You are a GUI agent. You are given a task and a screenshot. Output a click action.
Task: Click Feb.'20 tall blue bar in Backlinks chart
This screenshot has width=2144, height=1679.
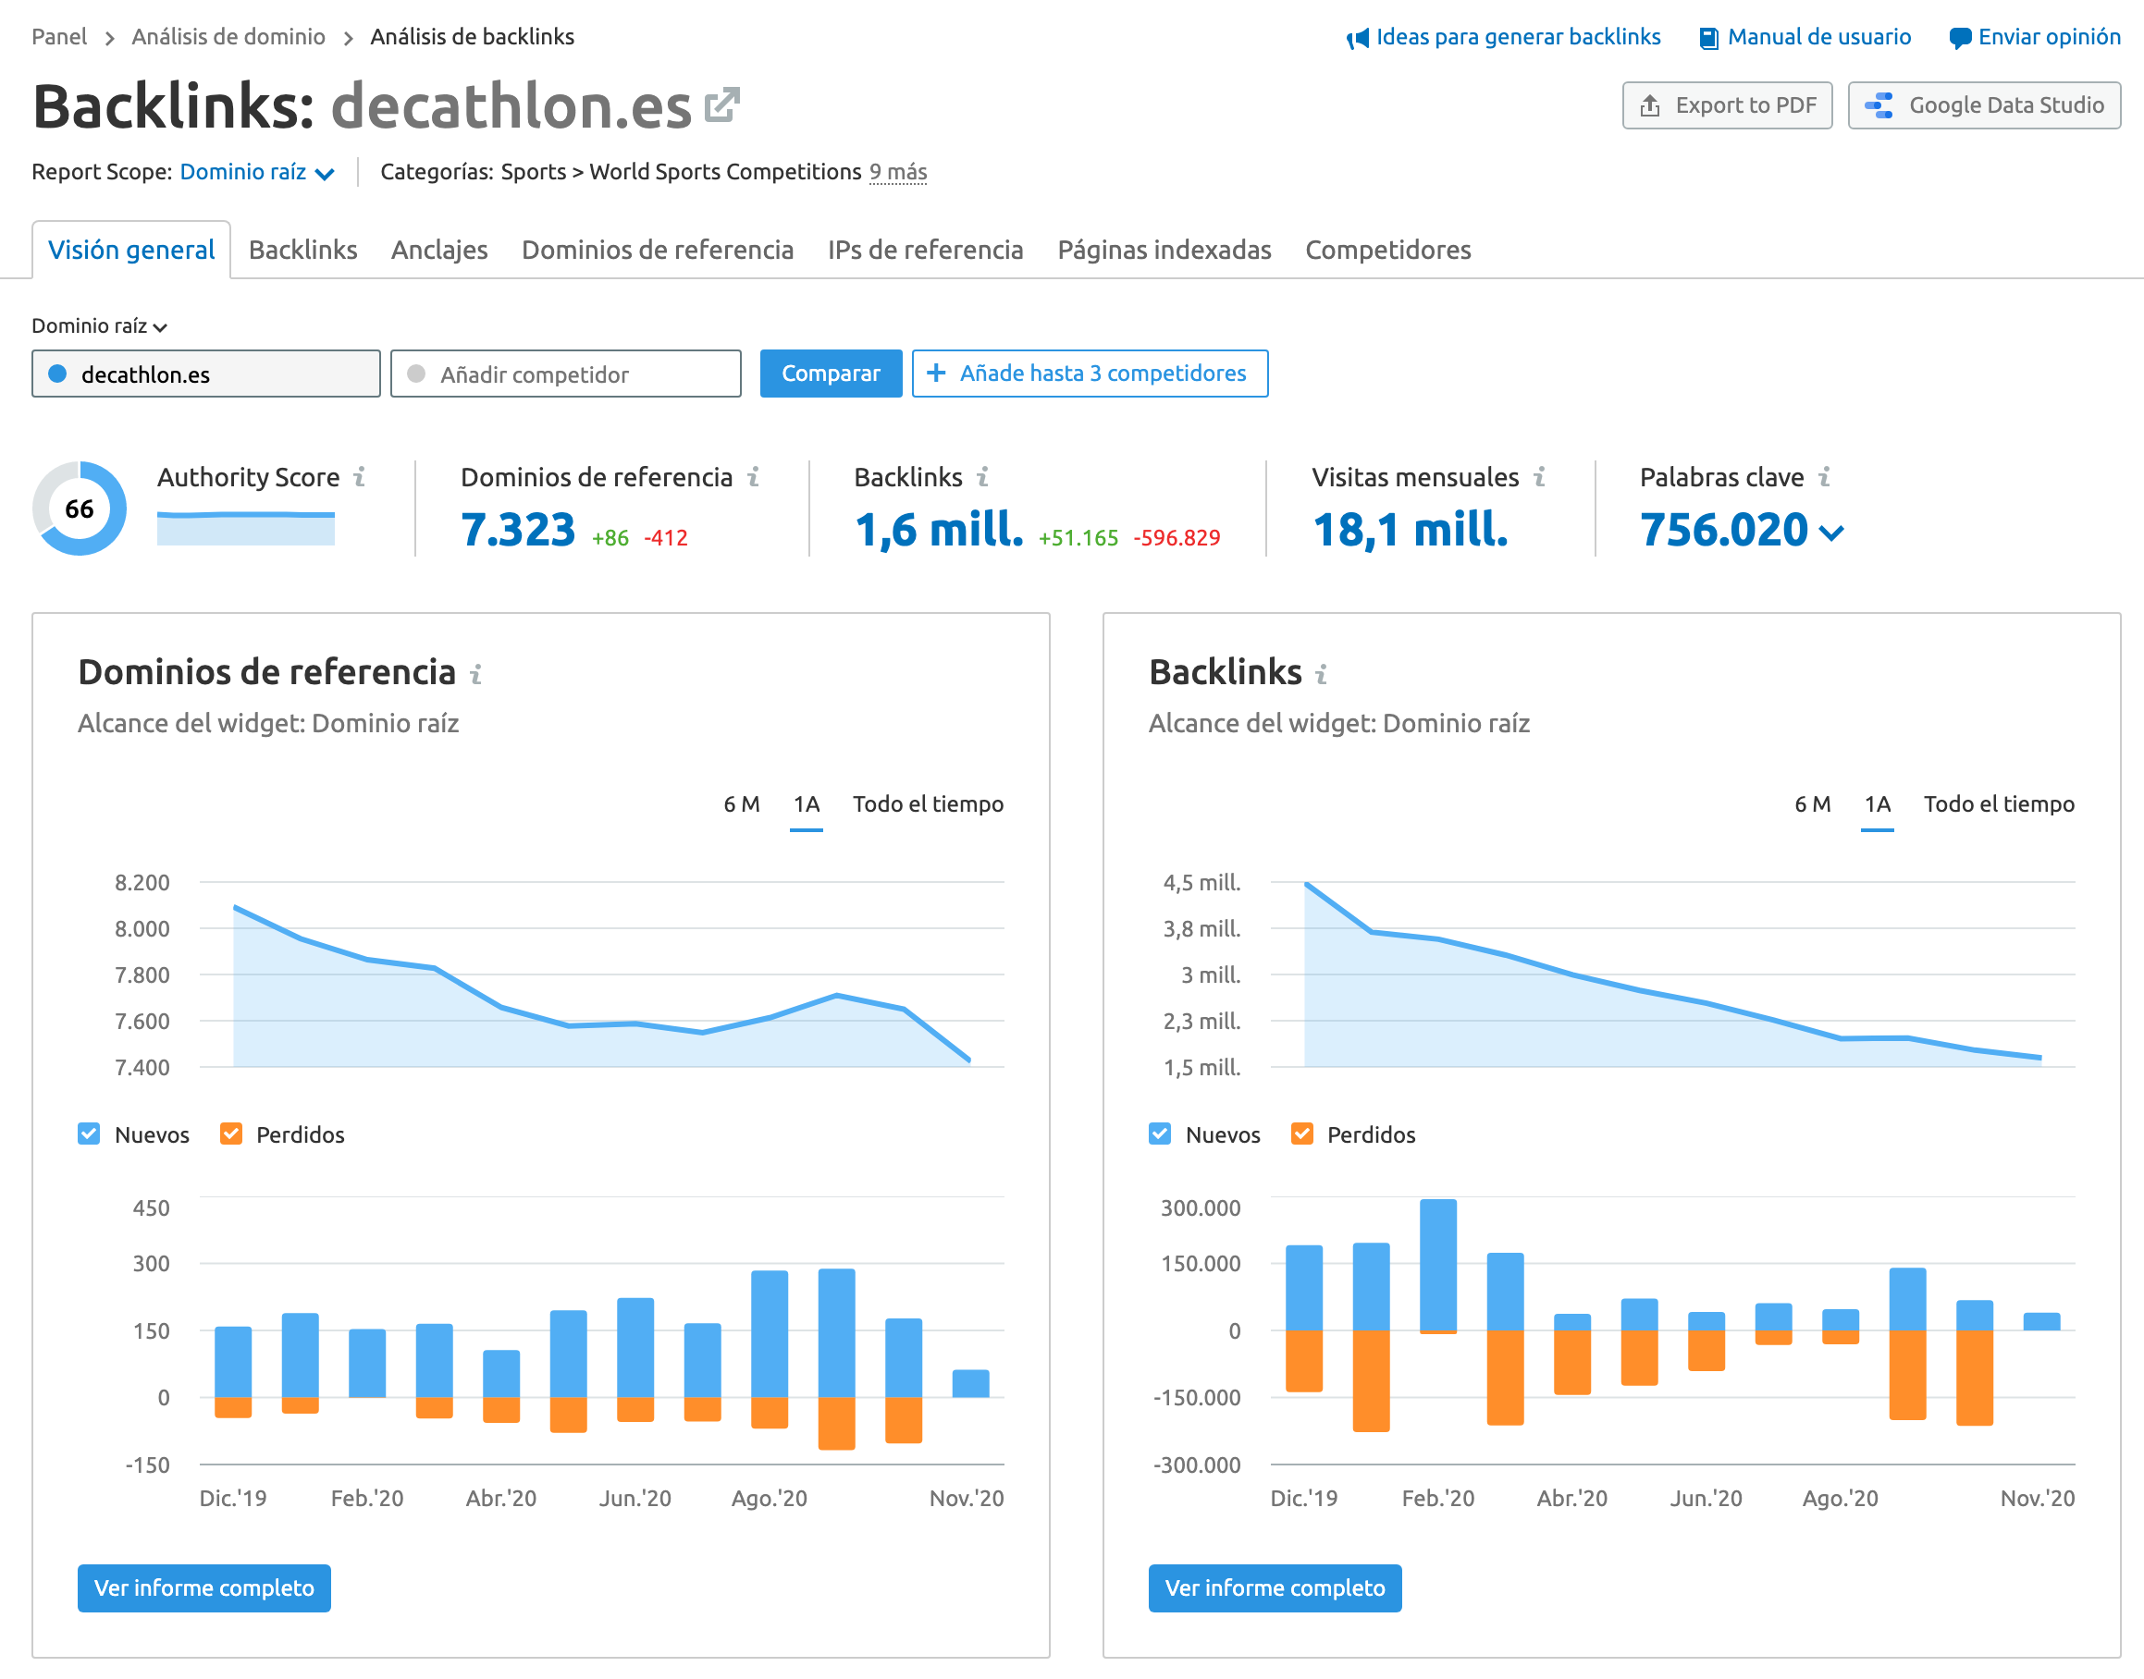click(1438, 1264)
